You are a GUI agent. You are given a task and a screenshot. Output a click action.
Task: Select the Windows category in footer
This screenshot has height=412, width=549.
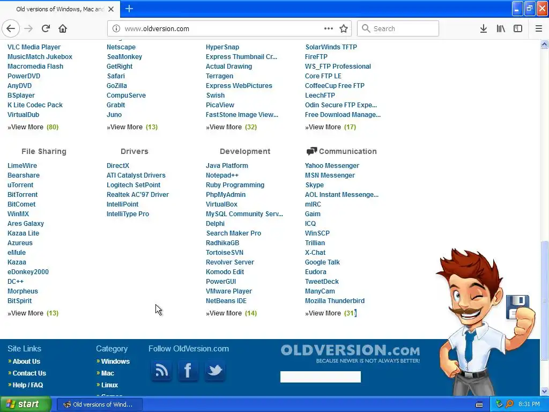(115, 361)
